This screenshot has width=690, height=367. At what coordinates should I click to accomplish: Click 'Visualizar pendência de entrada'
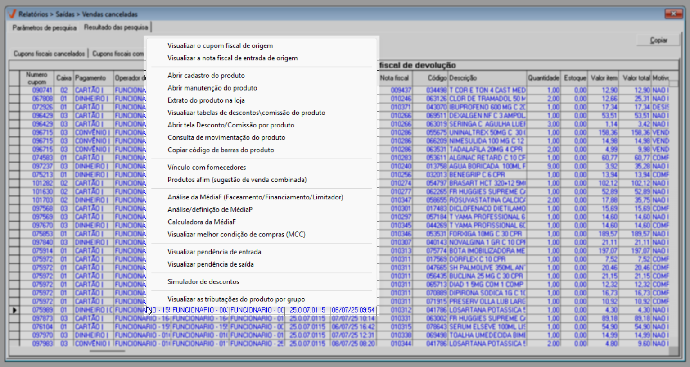[x=214, y=252]
